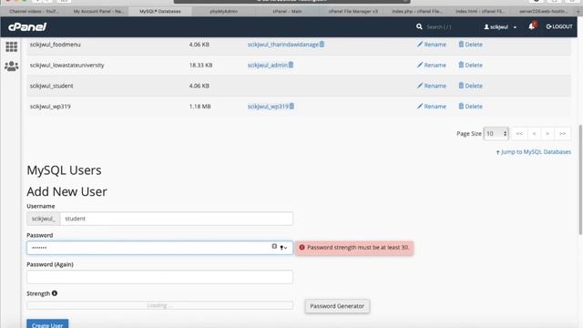Rename scikjwul_student database
The width and height of the screenshot is (583, 328).
431,86
